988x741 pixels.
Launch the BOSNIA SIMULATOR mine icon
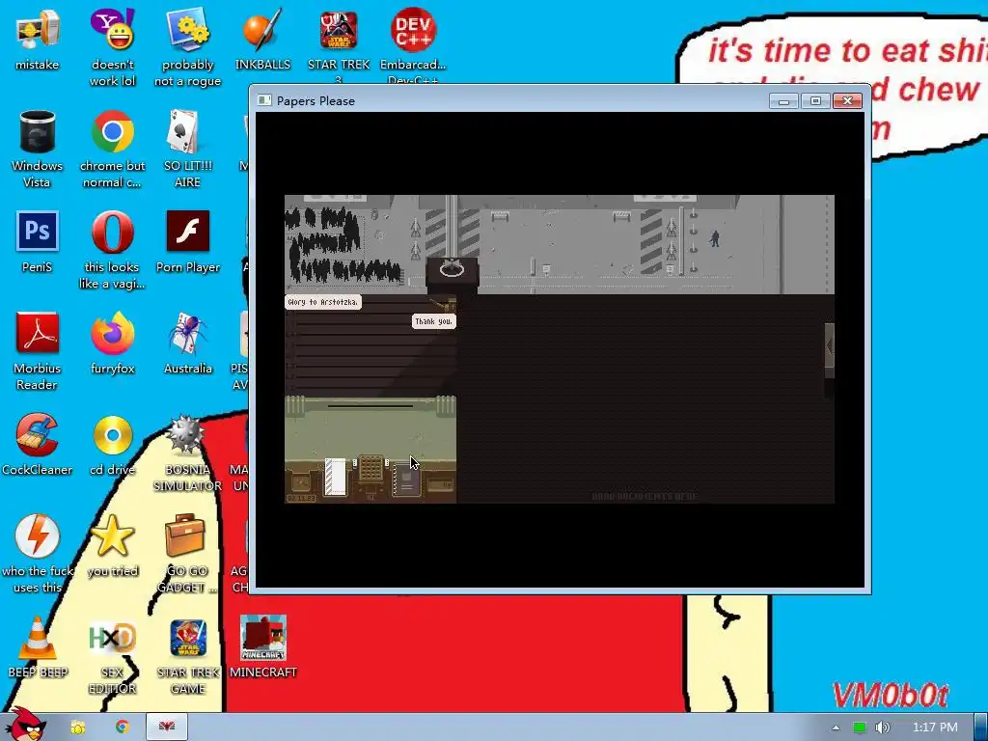184,433
